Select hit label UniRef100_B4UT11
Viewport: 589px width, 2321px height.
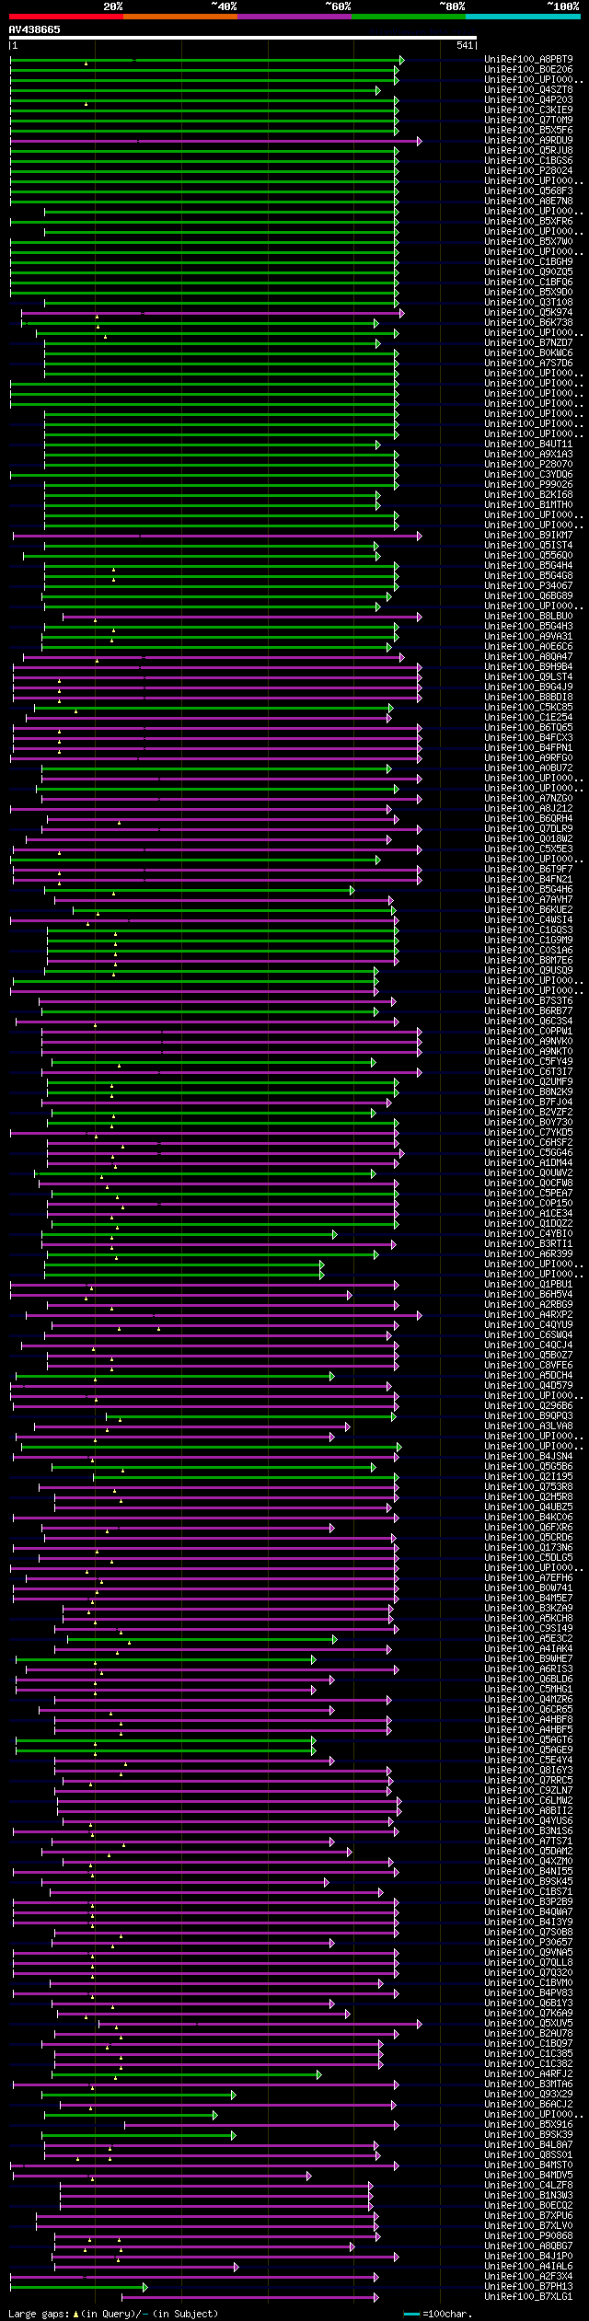tap(528, 445)
